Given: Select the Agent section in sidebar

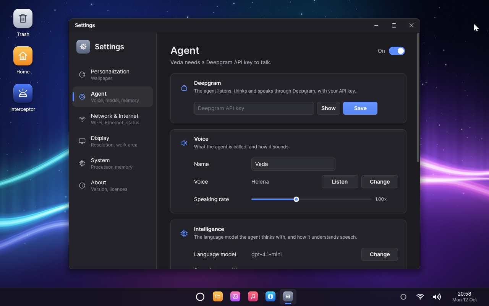Looking at the screenshot, I should [113, 97].
